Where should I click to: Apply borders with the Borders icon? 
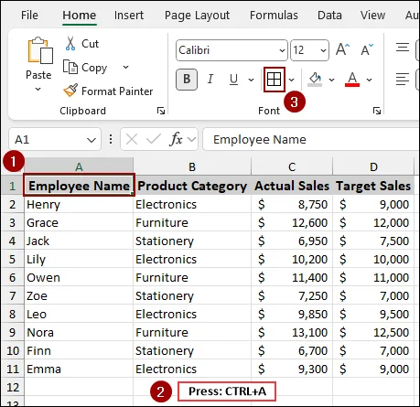pyautogui.click(x=274, y=80)
